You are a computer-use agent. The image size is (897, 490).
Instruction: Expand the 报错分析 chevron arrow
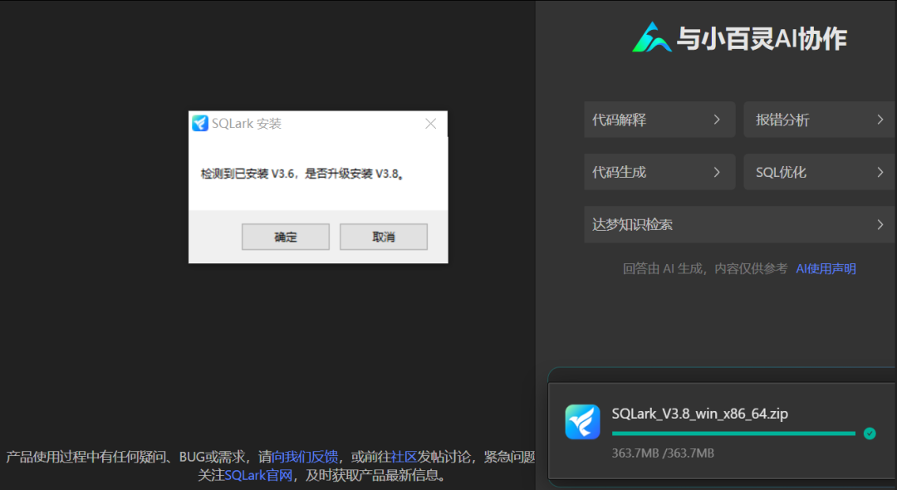point(880,120)
